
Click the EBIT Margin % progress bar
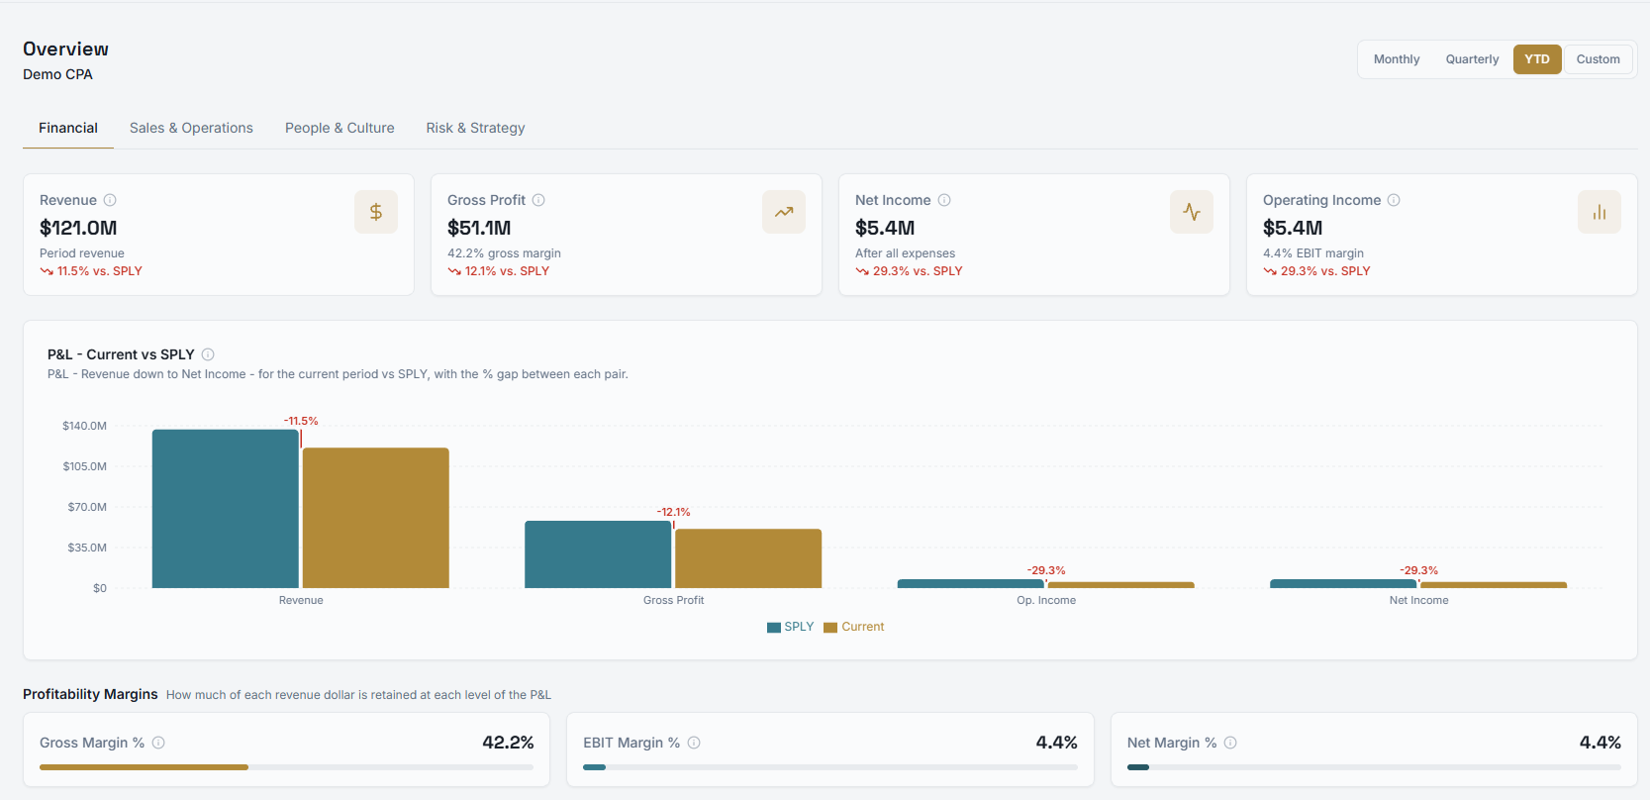pos(829,767)
